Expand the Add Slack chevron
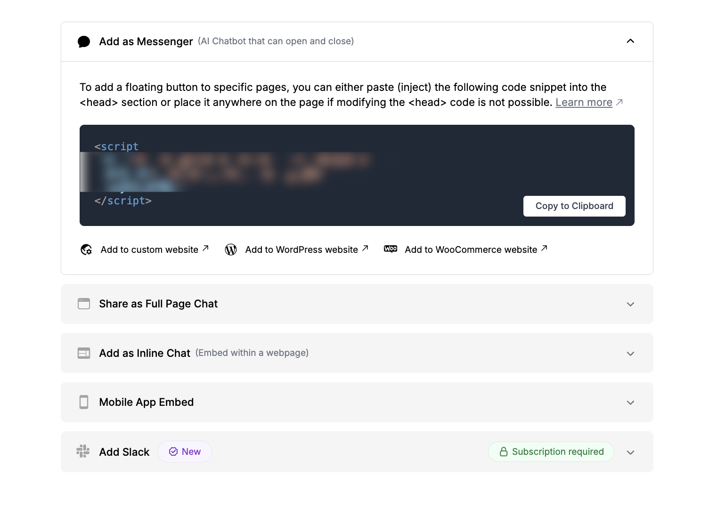The width and height of the screenshot is (701, 516). tap(630, 452)
